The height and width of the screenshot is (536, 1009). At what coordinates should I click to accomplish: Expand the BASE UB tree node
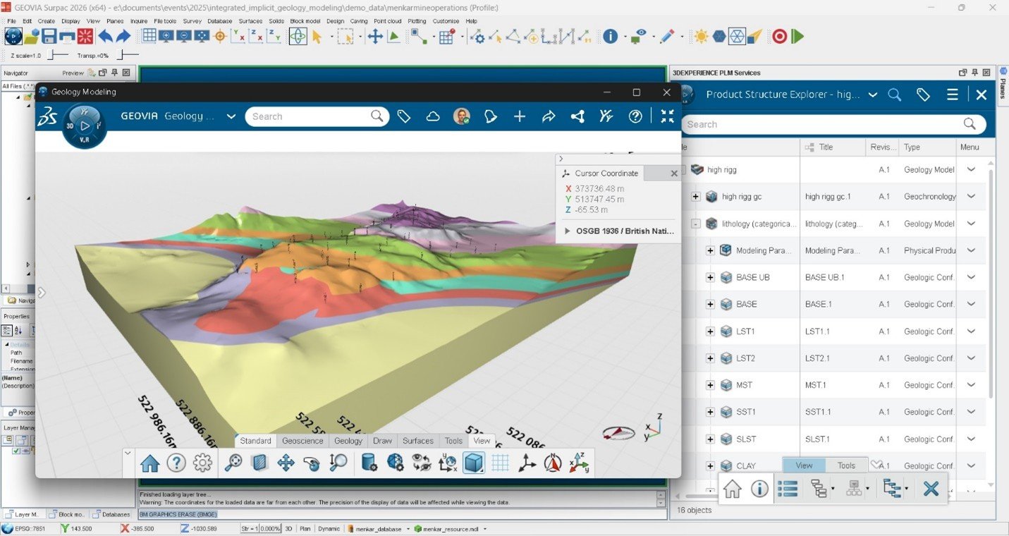tap(710, 277)
